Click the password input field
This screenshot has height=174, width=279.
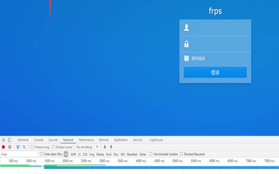[215, 44]
